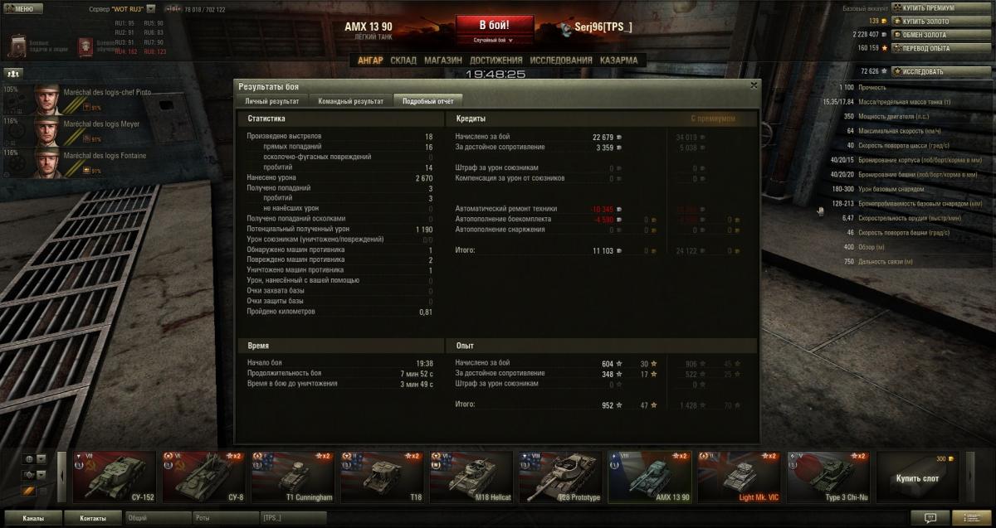The width and height of the screenshot is (996, 528).
Task: Click the В бой! button
Action: click(494, 25)
